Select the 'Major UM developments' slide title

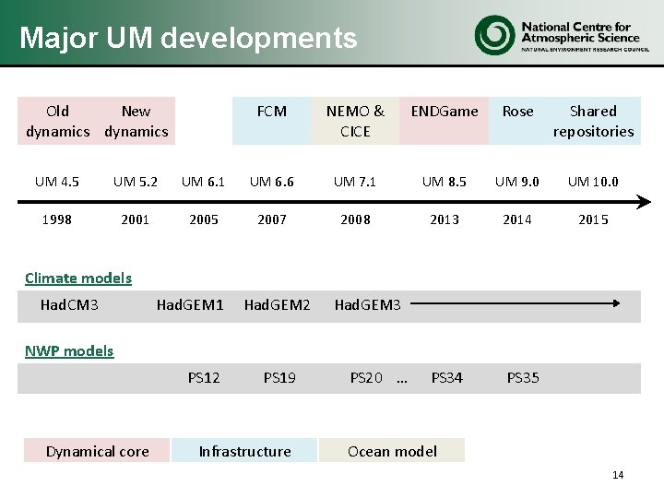(x=188, y=37)
